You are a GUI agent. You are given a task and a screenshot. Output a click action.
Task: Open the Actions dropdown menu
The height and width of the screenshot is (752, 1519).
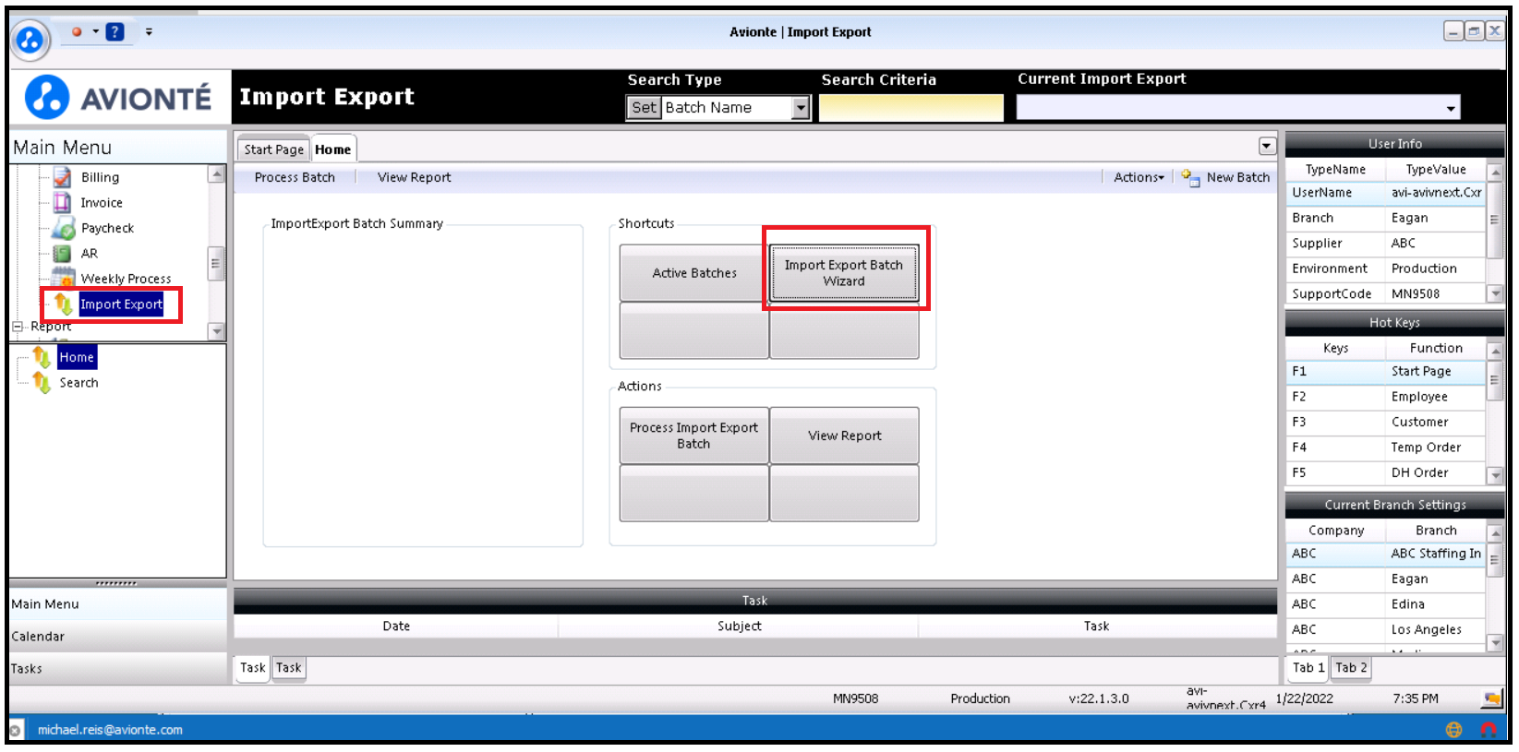(x=1139, y=177)
